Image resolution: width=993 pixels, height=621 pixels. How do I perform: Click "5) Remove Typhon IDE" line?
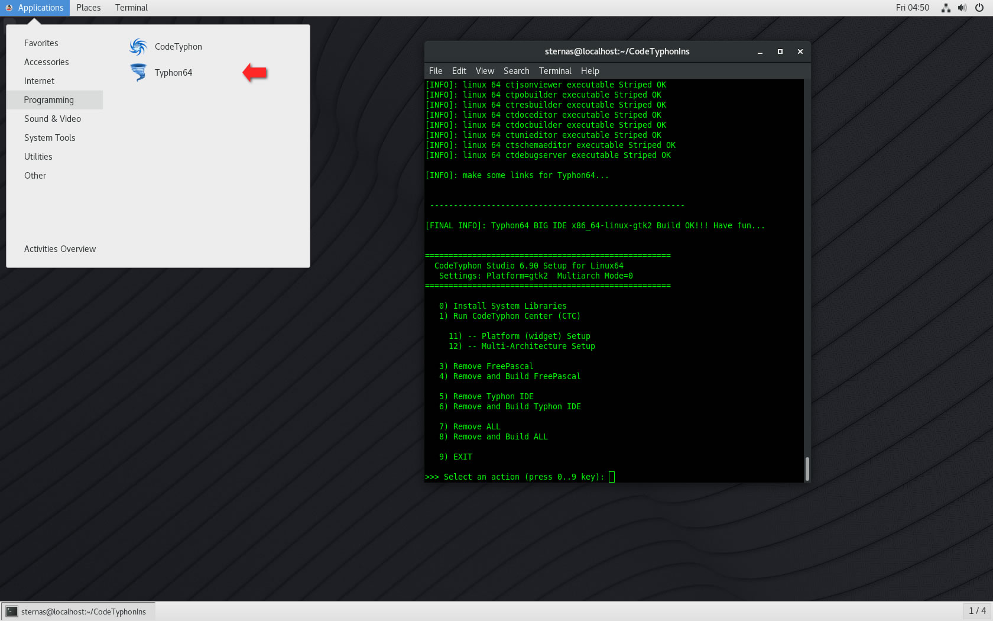pyautogui.click(x=486, y=396)
